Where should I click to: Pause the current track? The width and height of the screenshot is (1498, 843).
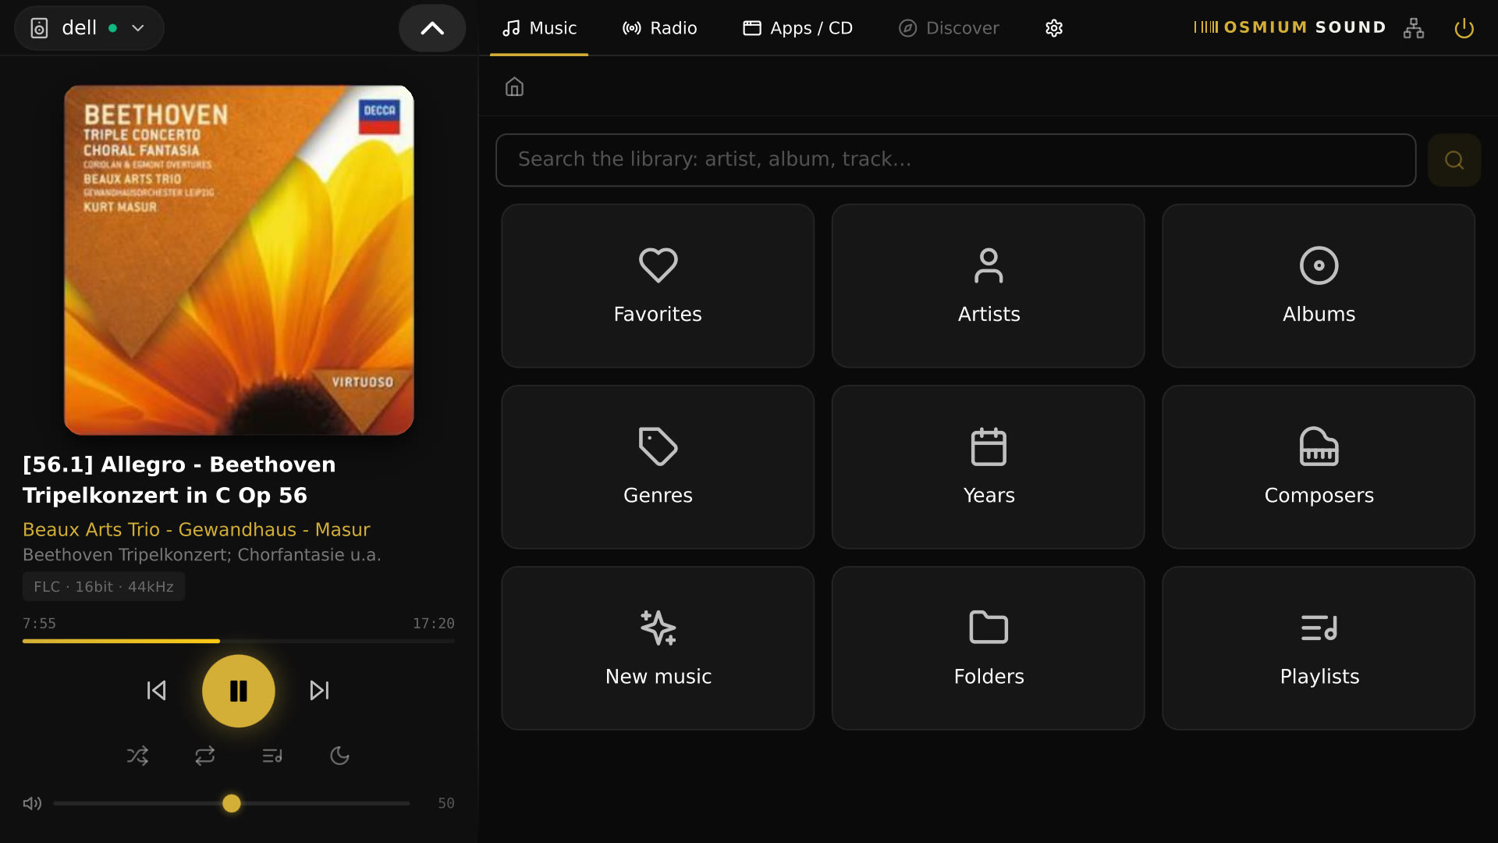coord(239,691)
